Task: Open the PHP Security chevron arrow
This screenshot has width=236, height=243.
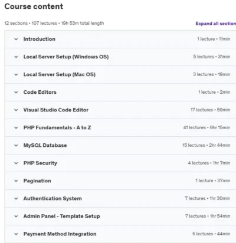Action: click(16, 163)
